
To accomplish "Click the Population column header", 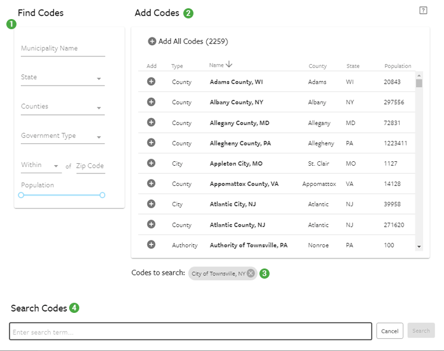I will coord(397,66).
